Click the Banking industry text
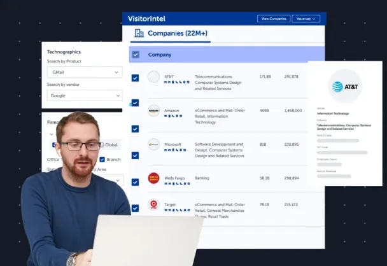Viewport: 387px width, 266px height. [202, 178]
